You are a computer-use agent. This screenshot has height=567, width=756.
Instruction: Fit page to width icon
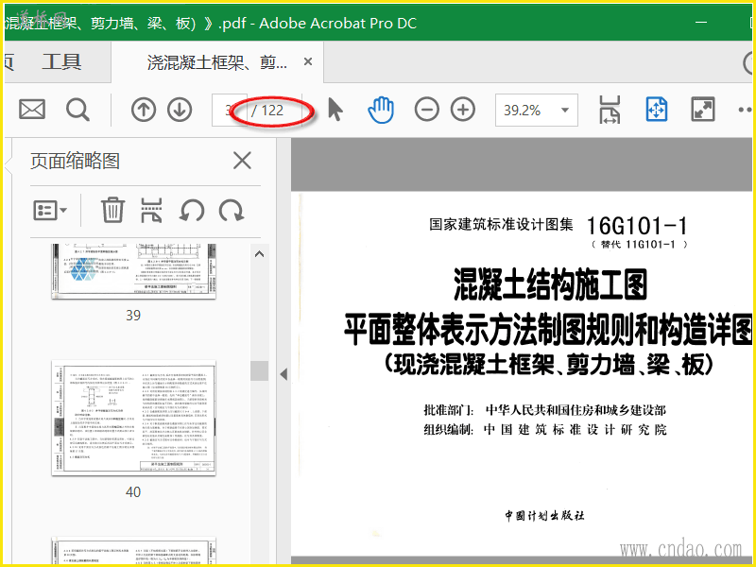(610, 110)
